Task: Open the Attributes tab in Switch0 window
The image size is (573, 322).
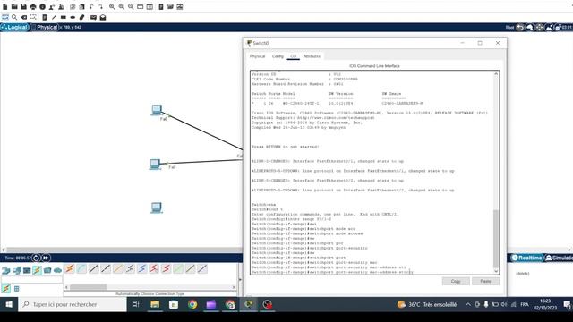Action: pos(312,56)
